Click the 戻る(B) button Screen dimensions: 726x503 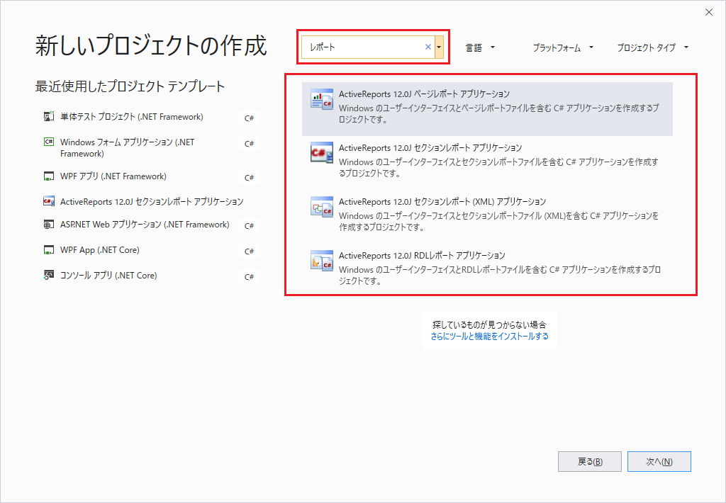tap(590, 461)
